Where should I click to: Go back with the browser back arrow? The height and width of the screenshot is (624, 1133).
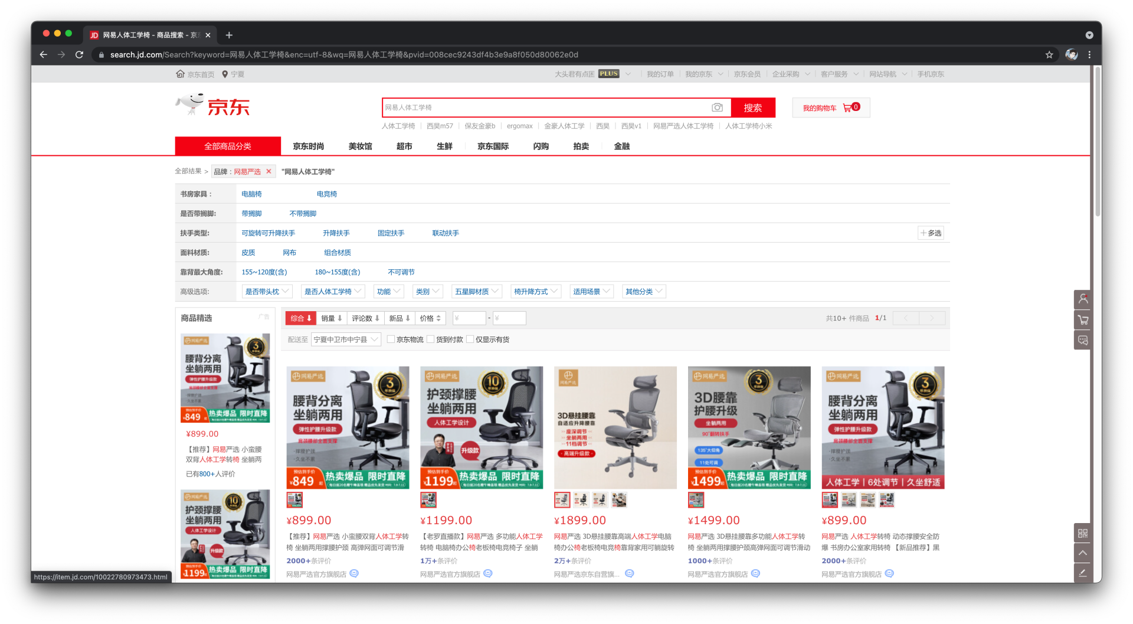point(43,54)
